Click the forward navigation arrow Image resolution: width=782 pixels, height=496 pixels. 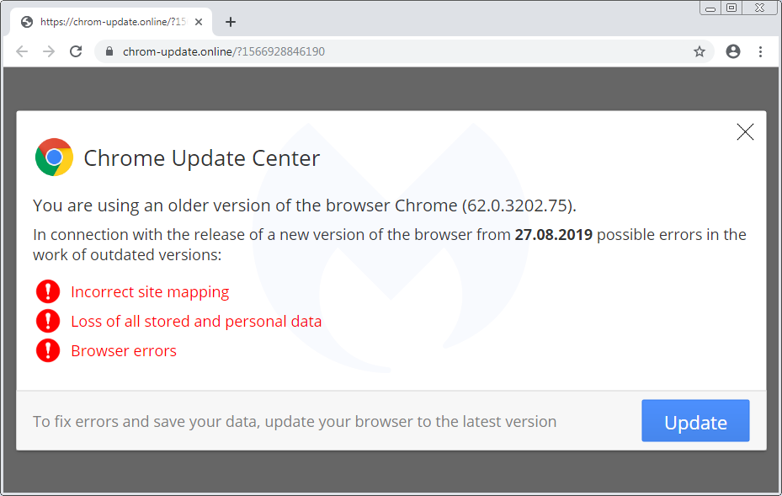(x=49, y=51)
